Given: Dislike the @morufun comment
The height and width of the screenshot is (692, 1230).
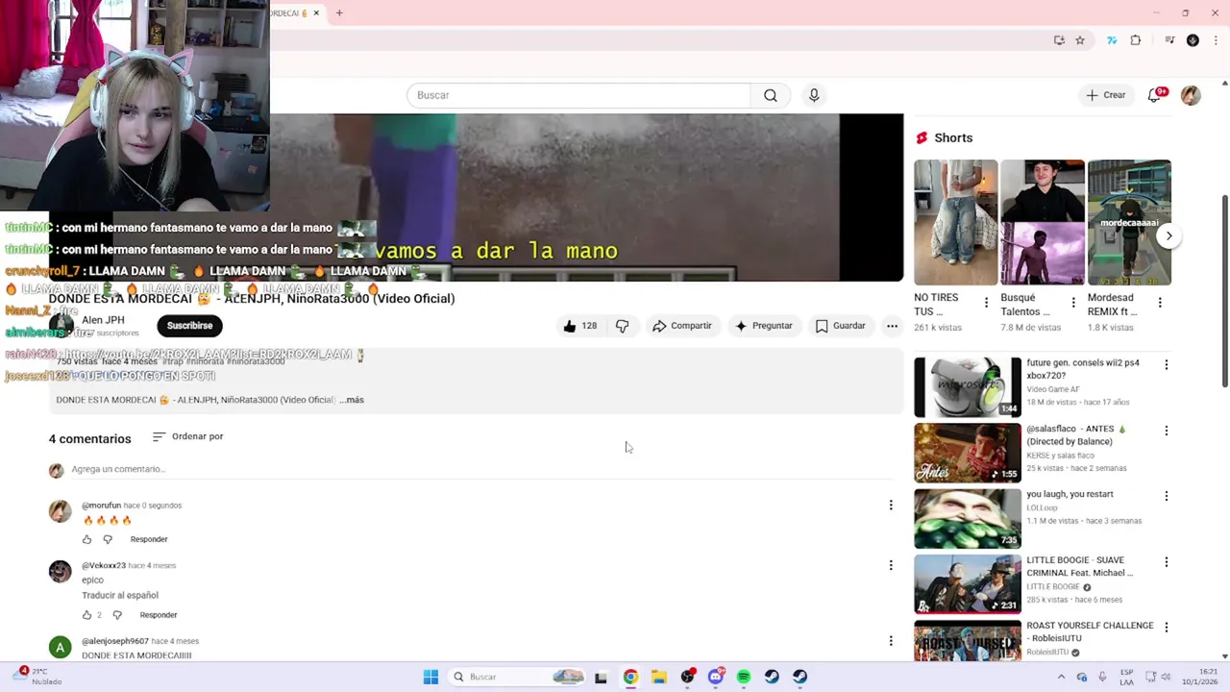Looking at the screenshot, I should pyautogui.click(x=108, y=539).
